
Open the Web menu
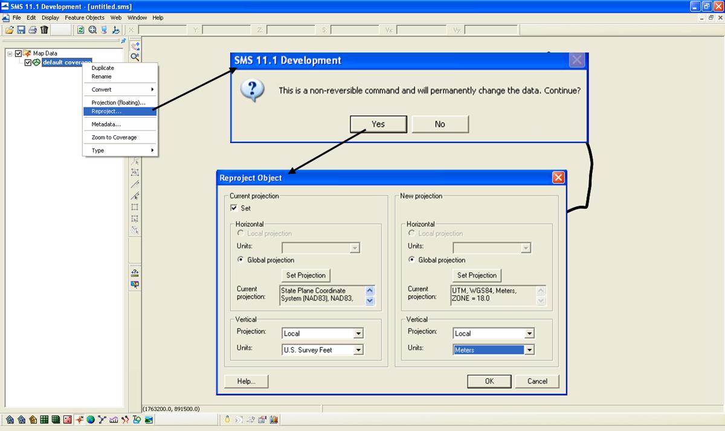116,18
